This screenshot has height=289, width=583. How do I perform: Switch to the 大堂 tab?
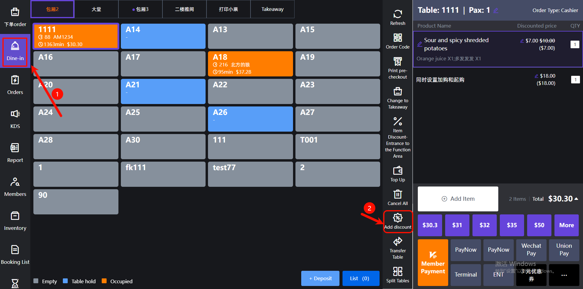point(96,9)
